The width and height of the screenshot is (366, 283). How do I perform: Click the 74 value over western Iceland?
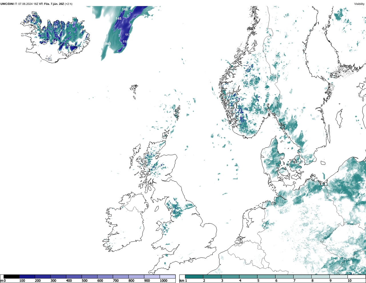coord(44,41)
